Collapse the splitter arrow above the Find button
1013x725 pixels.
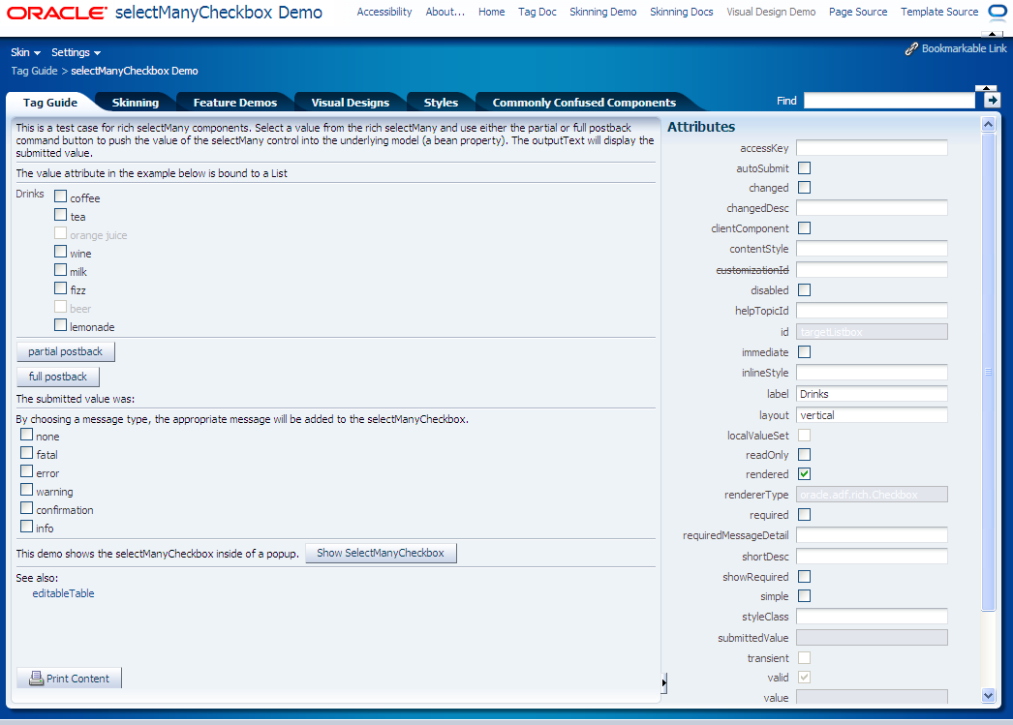click(x=986, y=88)
